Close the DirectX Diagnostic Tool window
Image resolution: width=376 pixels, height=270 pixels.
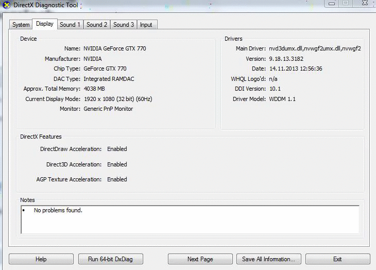click(x=365, y=3)
